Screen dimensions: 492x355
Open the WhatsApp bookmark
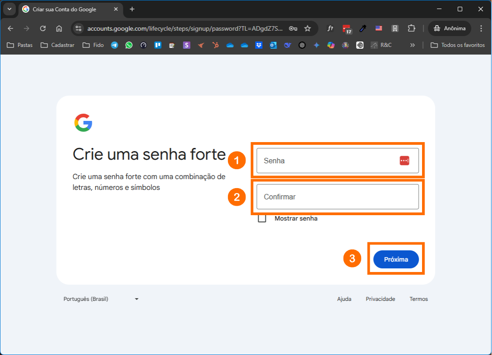click(x=129, y=45)
